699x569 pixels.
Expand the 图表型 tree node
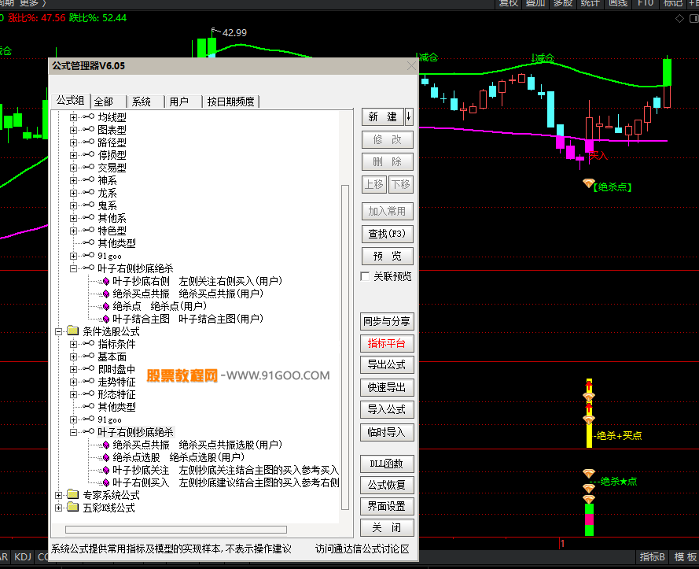(x=74, y=130)
